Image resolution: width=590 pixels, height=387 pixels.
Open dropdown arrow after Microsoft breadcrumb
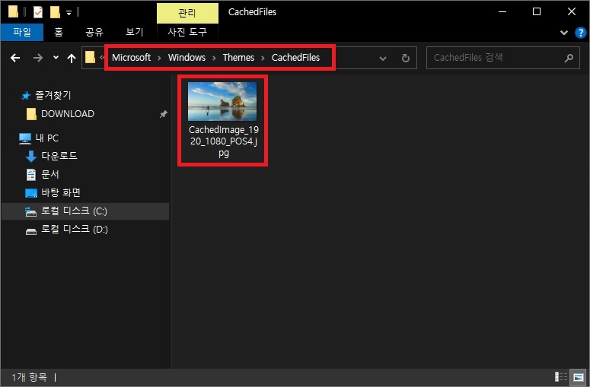pyautogui.click(x=159, y=58)
